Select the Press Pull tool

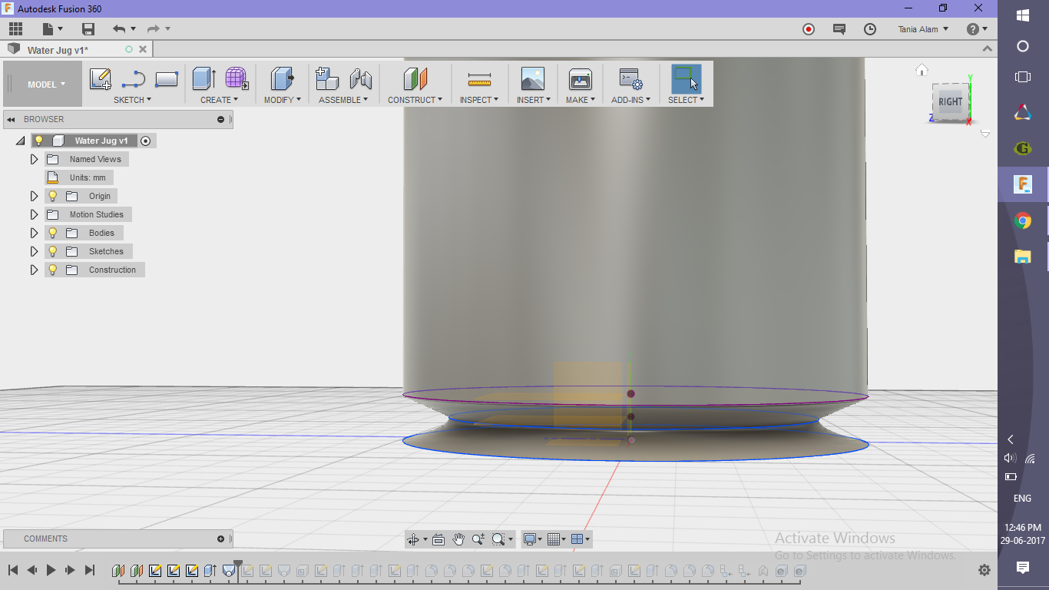(x=283, y=79)
